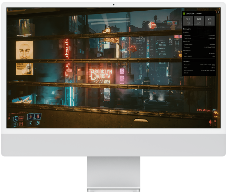Click the V key prompt icon
Screen dimensions: 227x193
(21, 124)
